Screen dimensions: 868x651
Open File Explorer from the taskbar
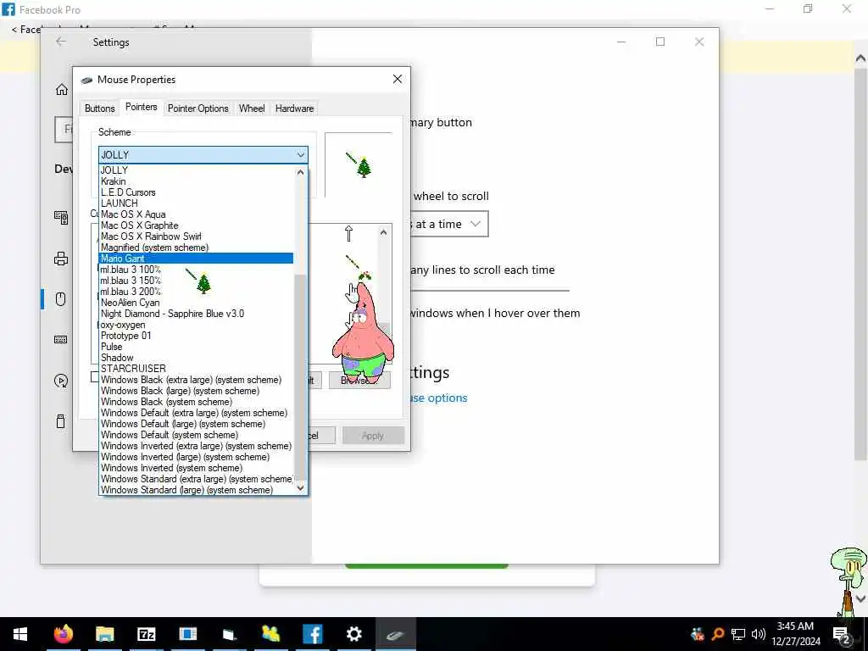pos(104,634)
